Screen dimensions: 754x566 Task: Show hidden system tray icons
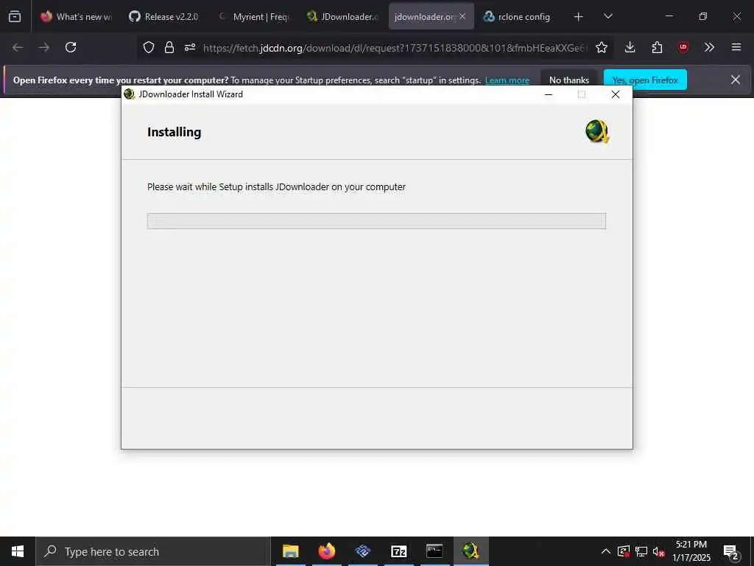click(606, 551)
